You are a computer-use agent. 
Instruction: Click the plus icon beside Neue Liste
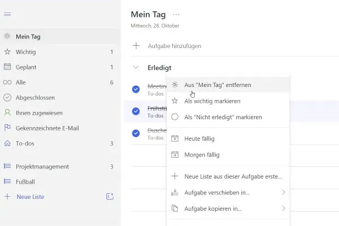click(x=7, y=197)
